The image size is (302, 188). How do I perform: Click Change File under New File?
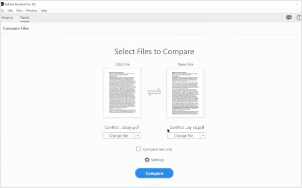pos(184,136)
